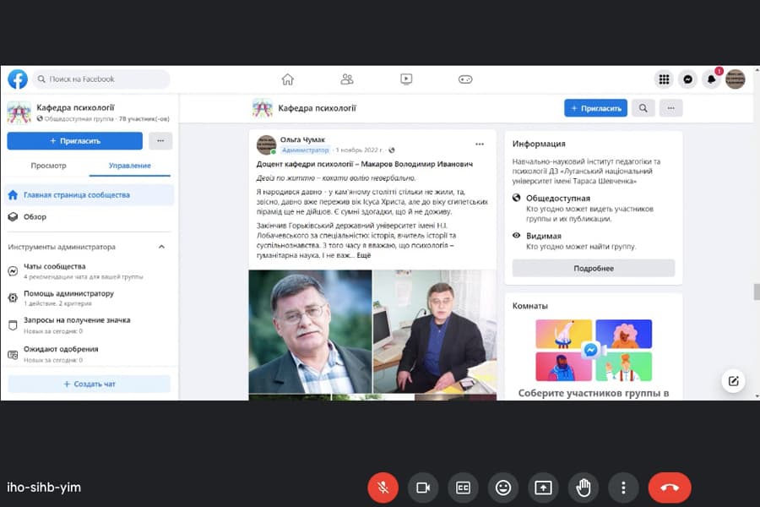Click the post date 1 ноябрь 2022
Image resolution: width=760 pixels, height=507 pixels.
tap(359, 150)
